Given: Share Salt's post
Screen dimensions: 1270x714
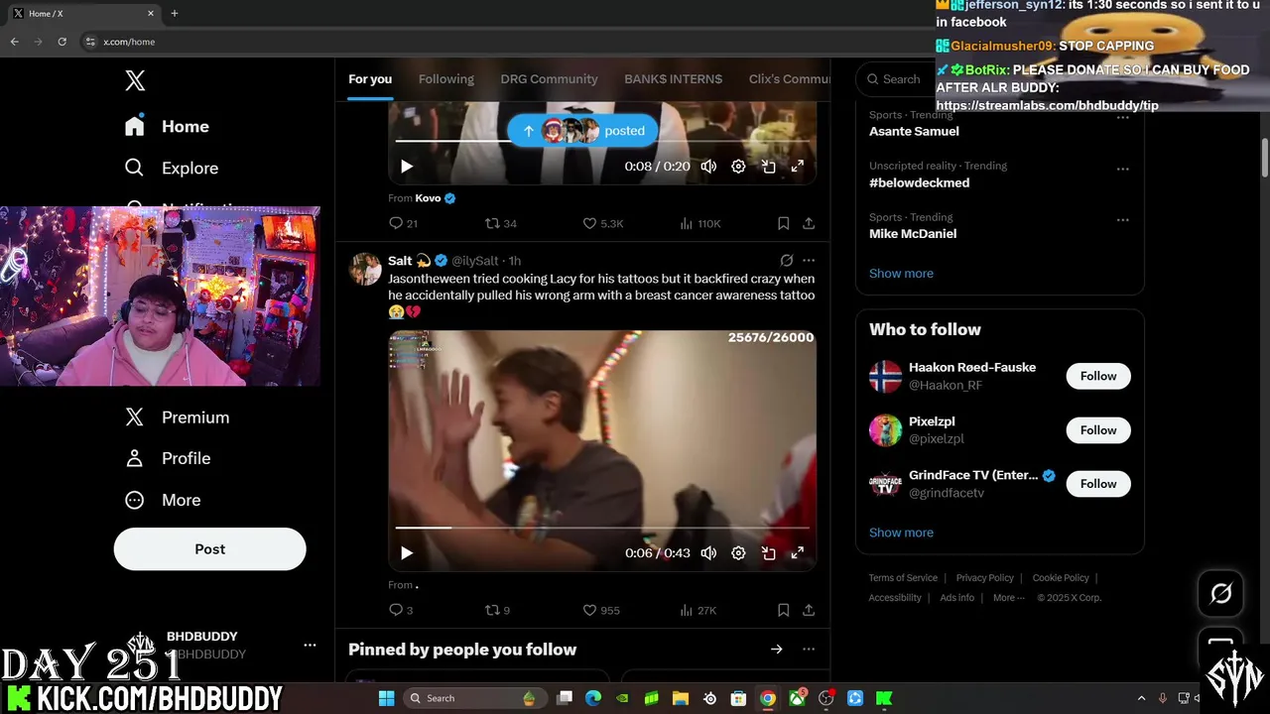Looking at the screenshot, I should 809,610.
